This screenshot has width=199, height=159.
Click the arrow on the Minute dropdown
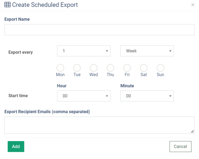click(x=170, y=96)
